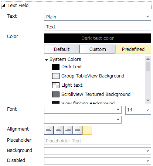Pick the Group TableView Background swatch
Image resolution: width=153 pixels, height=166 pixels.
point(56,76)
